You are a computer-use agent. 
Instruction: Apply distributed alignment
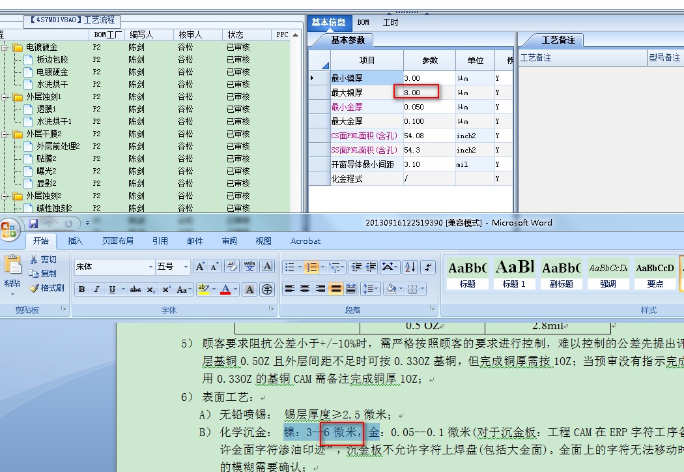pos(350,289)
